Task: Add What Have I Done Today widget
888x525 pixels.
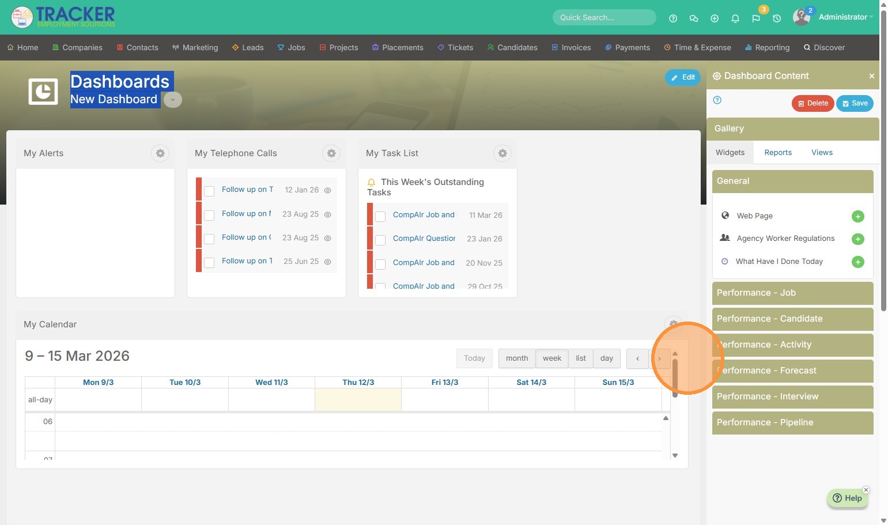Action: click(858, 262)
